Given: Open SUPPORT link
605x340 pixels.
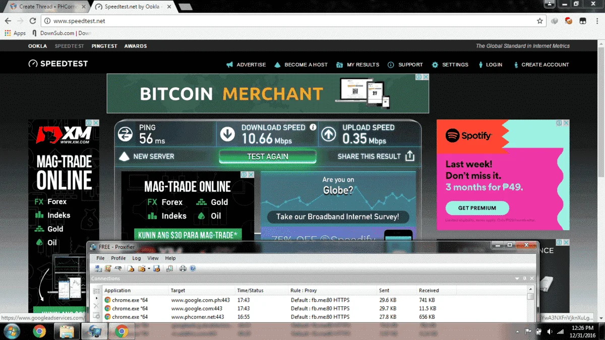Looking at the screenshot, I should point(410,64).
